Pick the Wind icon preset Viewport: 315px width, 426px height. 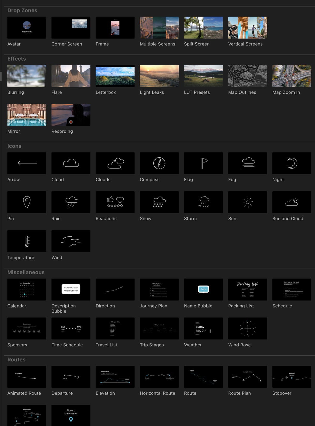pyautogui.click(x=71, y=241)
